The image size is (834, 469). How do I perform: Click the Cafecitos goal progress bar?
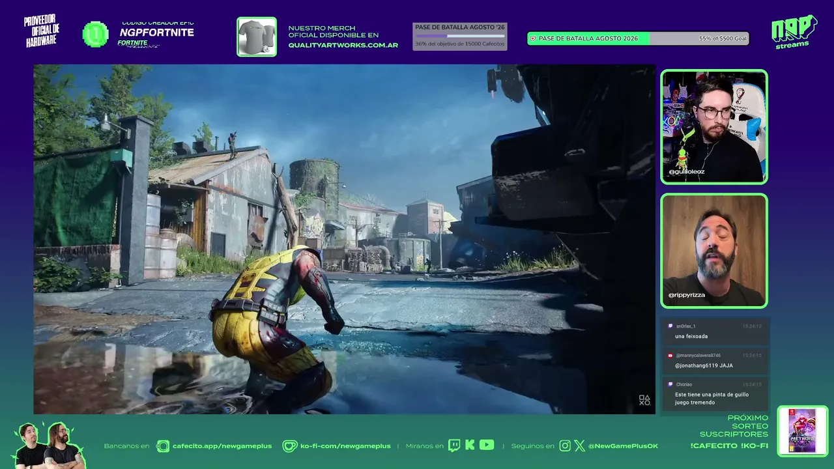(x=460, y=36)
